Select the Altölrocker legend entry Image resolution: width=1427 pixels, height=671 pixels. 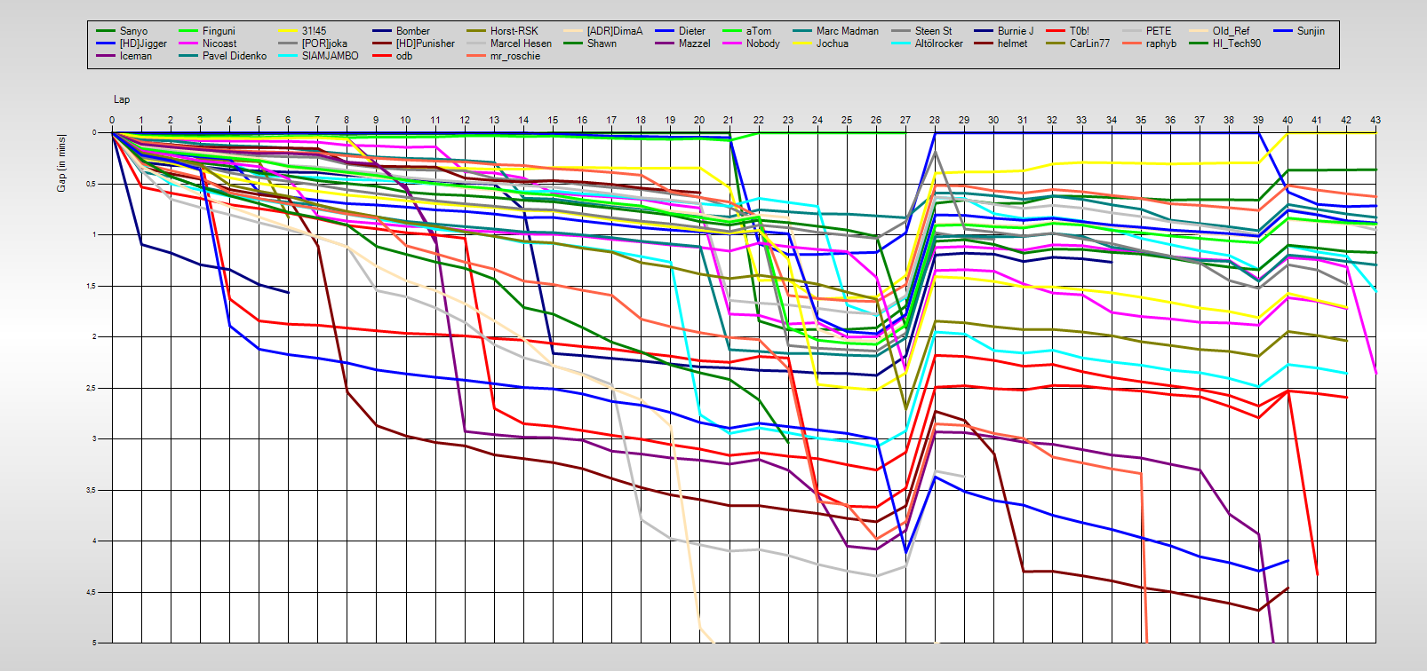938,43
